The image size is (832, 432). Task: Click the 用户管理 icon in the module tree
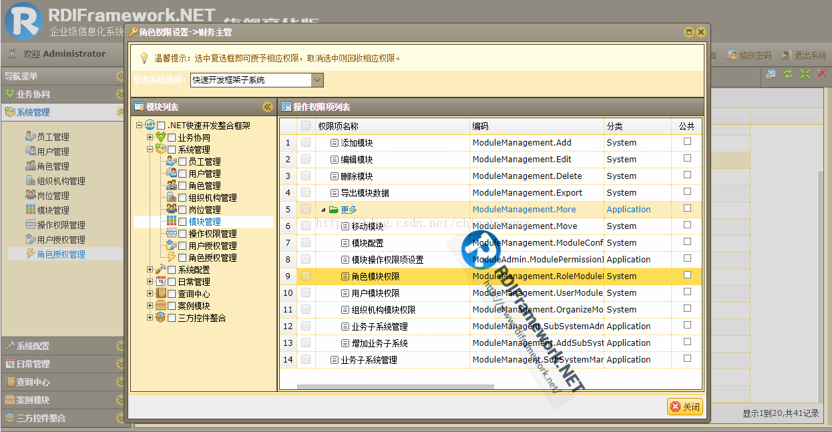(172, 173)
